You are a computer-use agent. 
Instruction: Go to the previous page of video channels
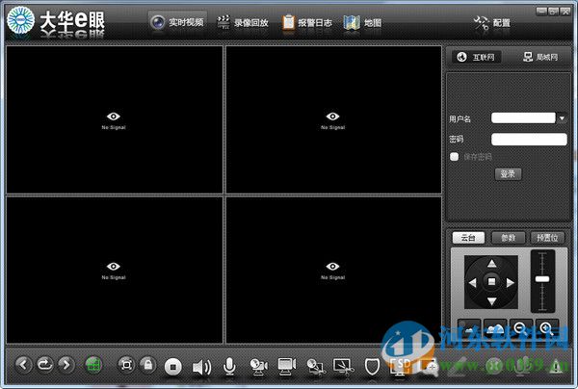(24, 365)
